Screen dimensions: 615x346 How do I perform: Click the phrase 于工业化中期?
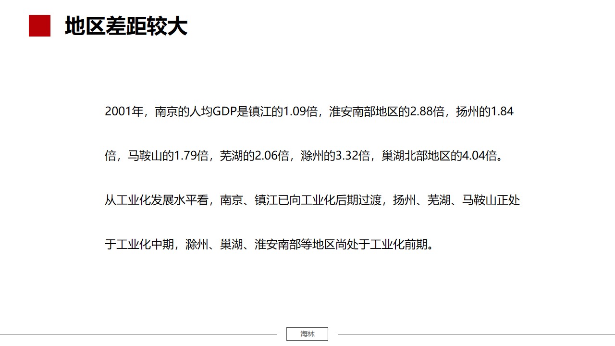pos(139,245)
